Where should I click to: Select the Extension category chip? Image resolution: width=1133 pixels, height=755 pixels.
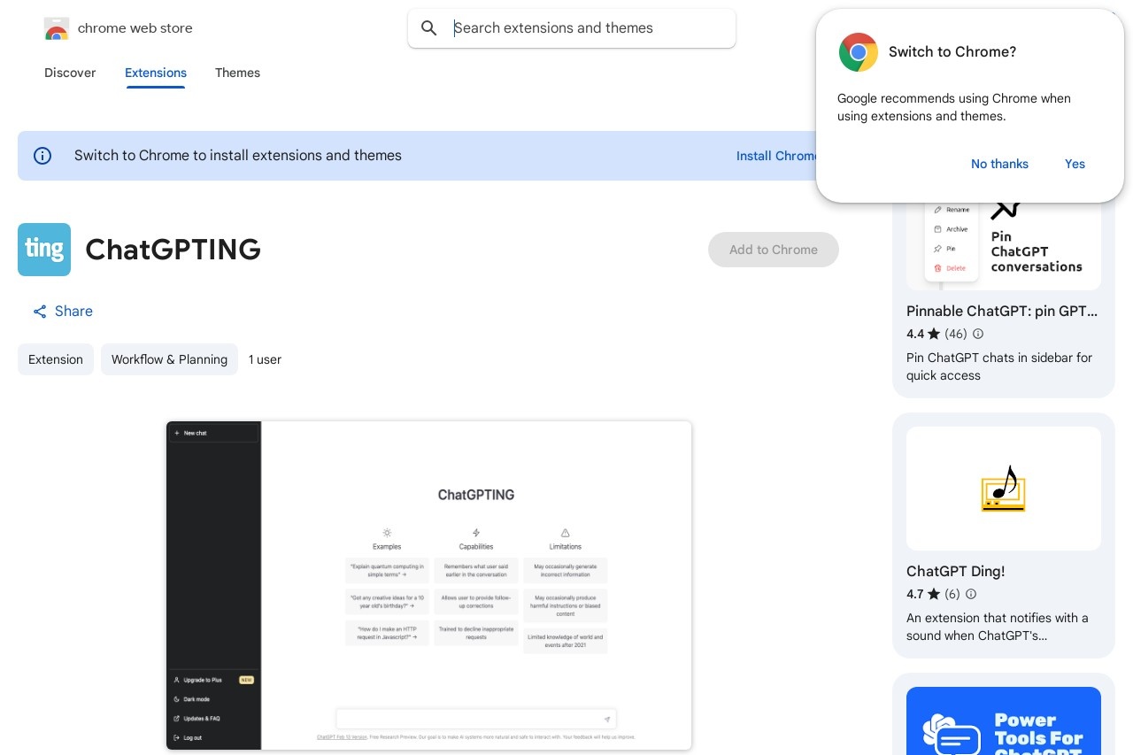(x=56, y=359)
